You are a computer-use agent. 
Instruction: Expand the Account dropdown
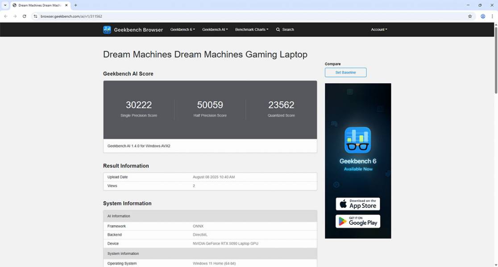point(378,29)
